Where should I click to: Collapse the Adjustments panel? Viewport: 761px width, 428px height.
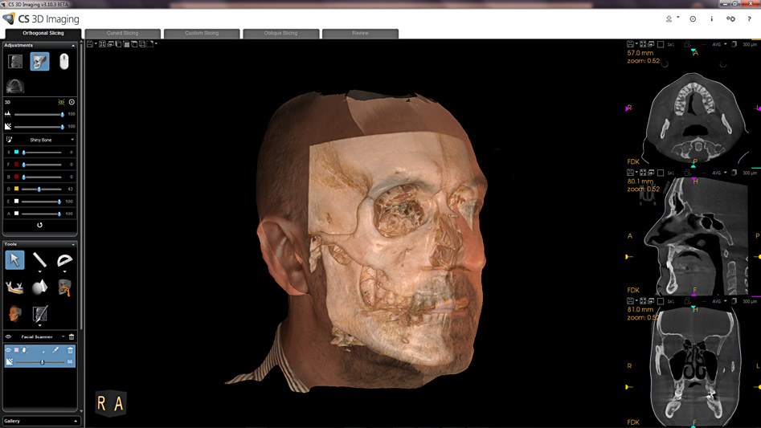[73, 46]
